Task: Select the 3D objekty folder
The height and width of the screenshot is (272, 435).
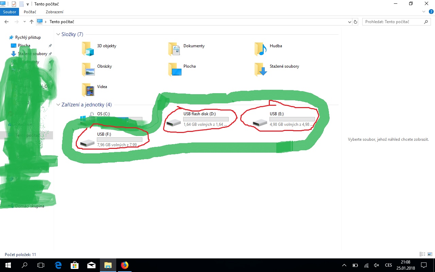Action: tap(99, 49)
